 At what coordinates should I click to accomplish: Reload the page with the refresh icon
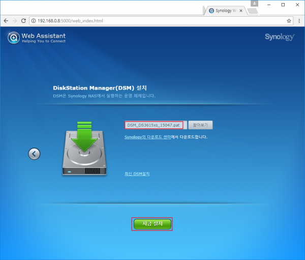(24, 21)
